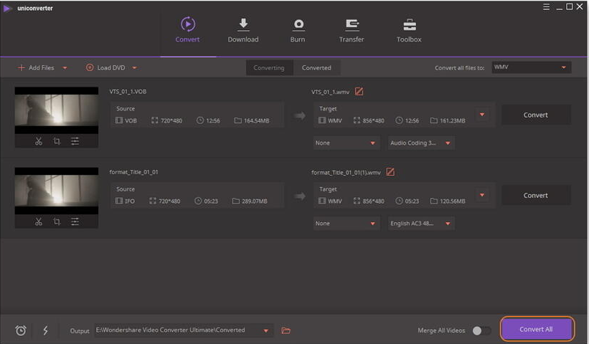
Task: Rename VTS_01_1.wmv using the edit icon
Action: click(359, 92)
